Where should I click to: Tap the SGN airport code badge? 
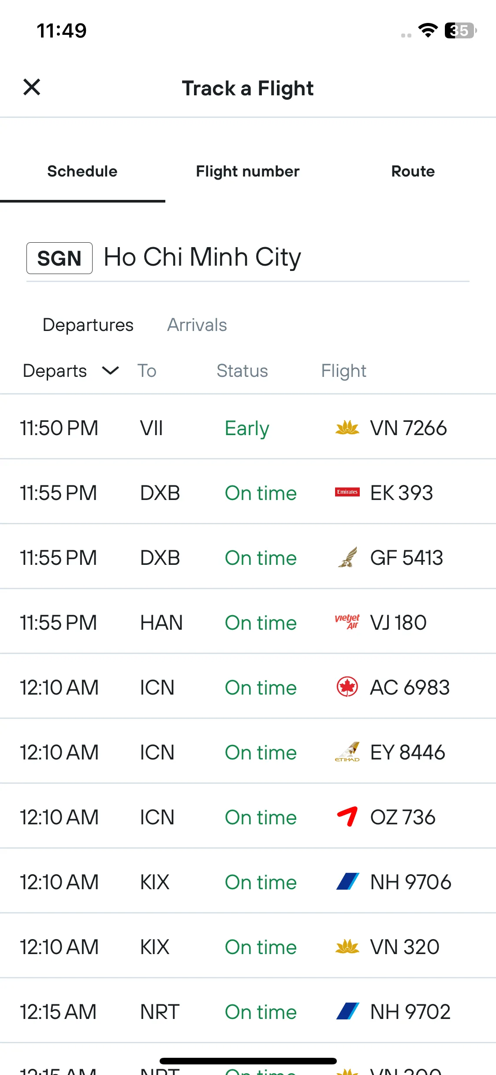pos(60,258)
